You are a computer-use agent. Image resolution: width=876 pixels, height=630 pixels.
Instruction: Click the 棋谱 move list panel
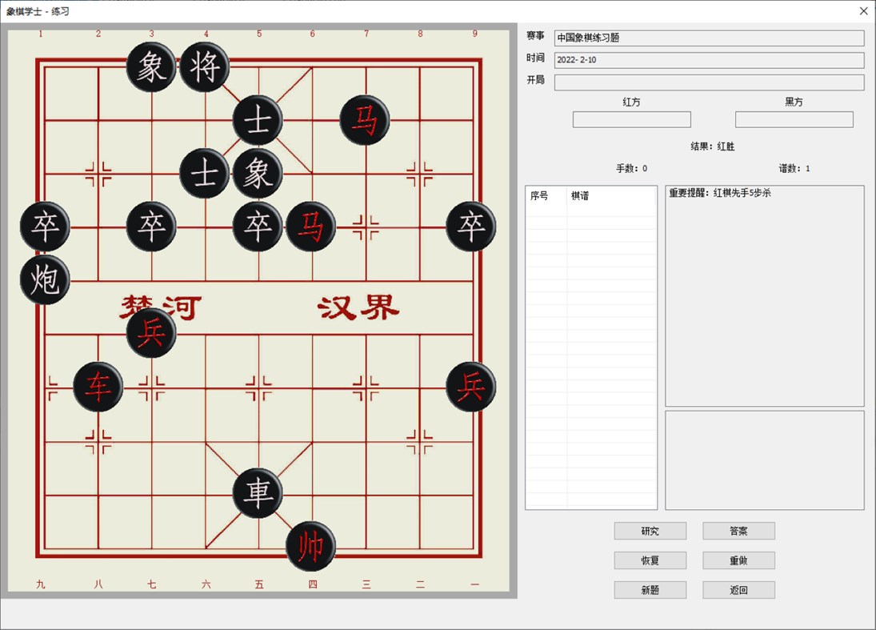point(590,344)
